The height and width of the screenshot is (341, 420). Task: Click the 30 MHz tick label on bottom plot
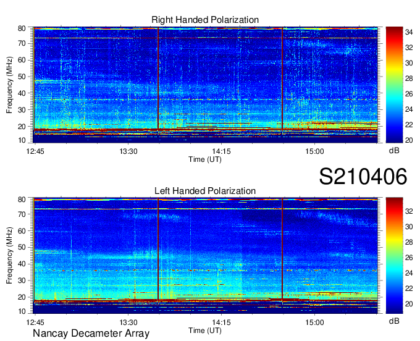(22, 280)
